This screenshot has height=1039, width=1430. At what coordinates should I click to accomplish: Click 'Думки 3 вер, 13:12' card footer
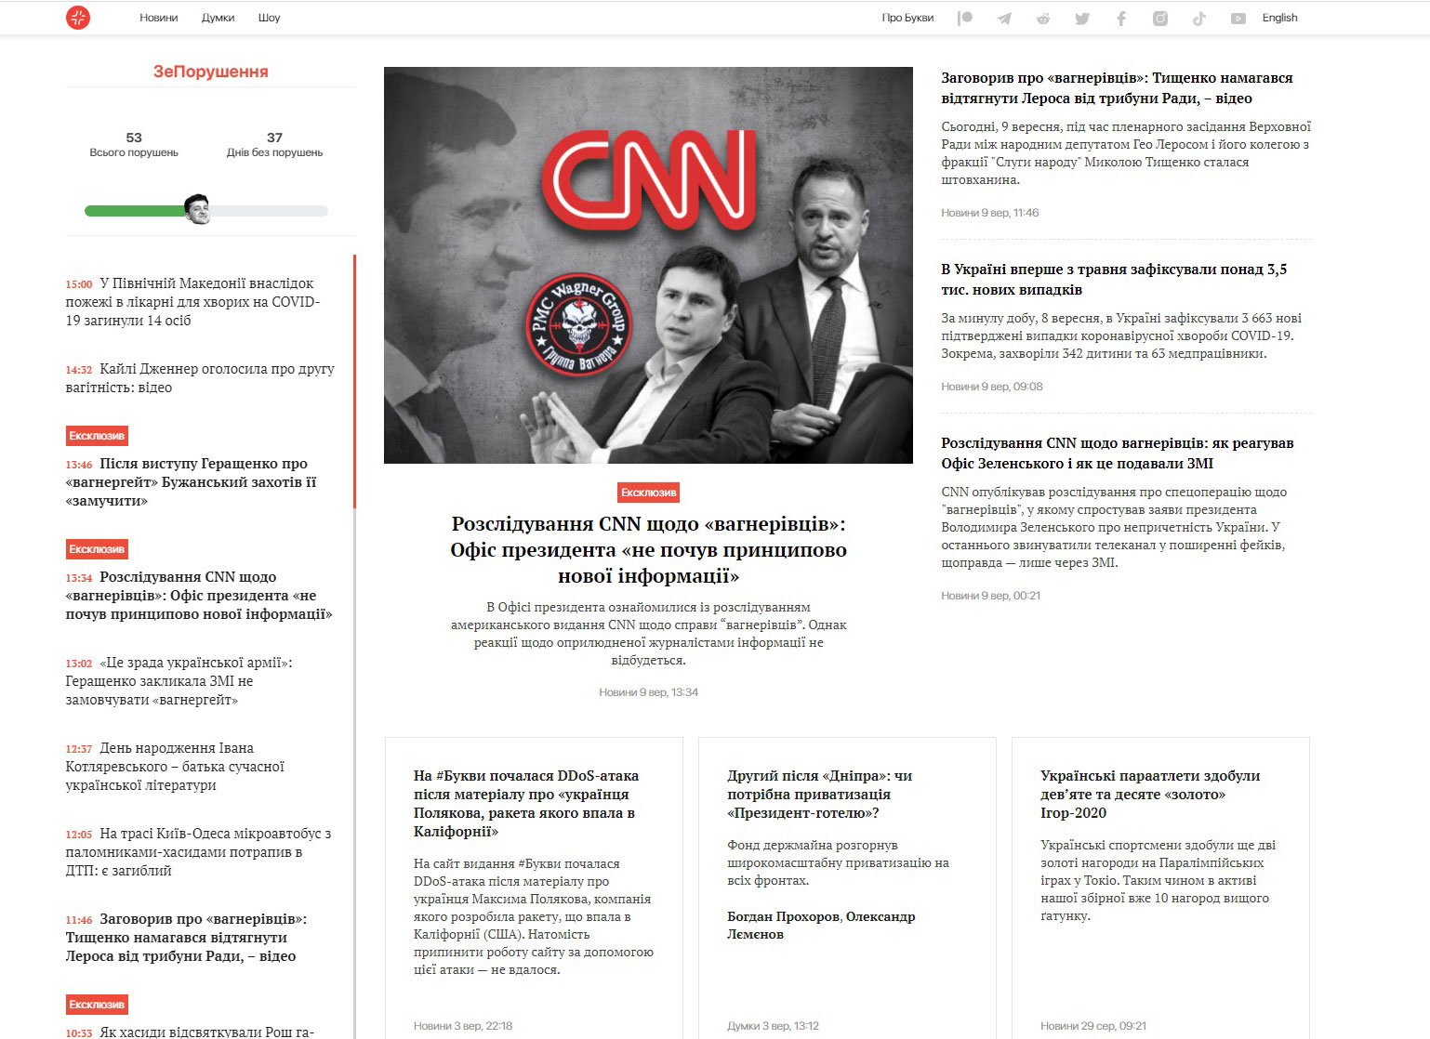pos(773,1026)
